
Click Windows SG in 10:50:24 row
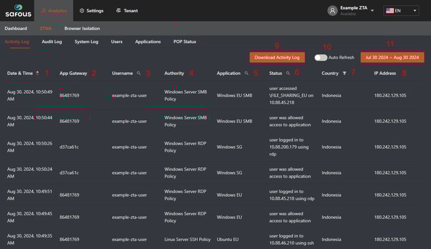[x=229, y=173]
